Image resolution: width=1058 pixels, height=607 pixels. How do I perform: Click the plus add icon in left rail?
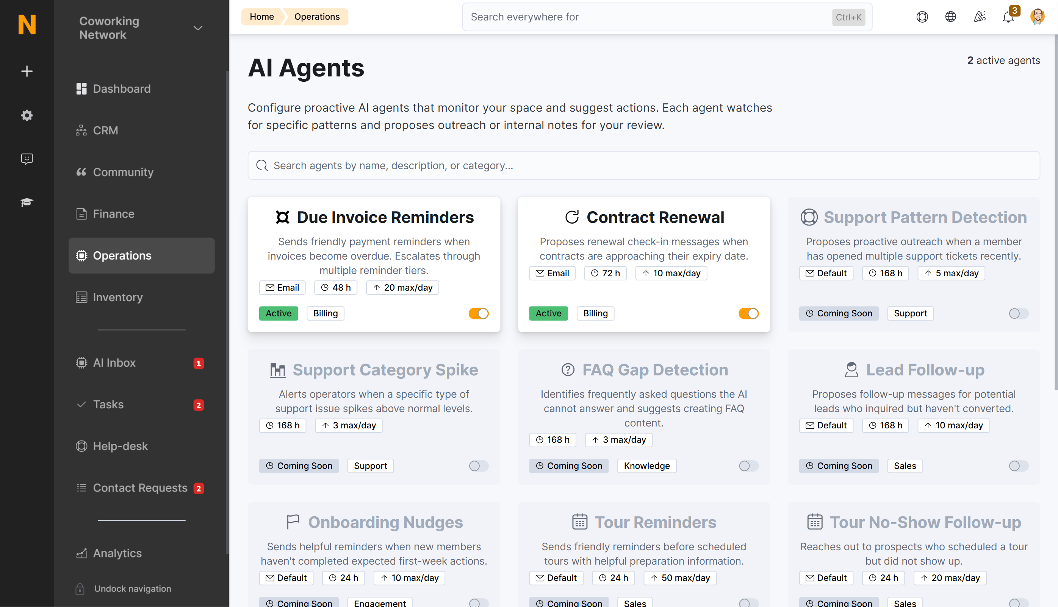(27, 71)
